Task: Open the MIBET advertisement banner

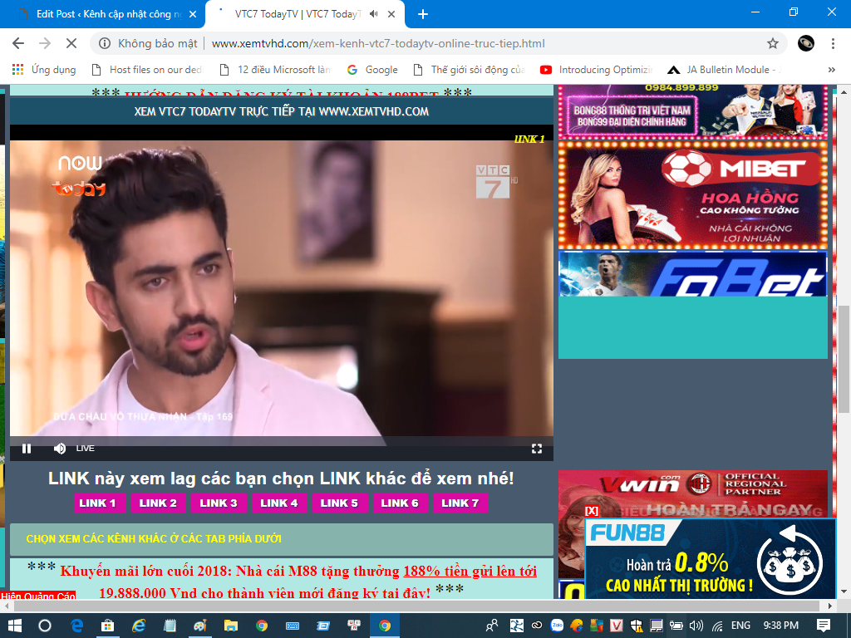Action: 693,196
